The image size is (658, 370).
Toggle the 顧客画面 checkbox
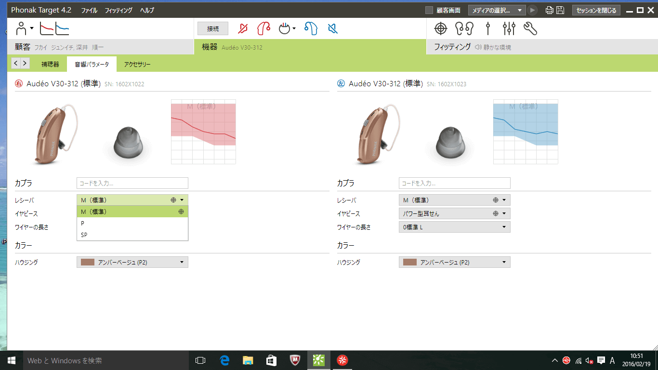tap(429, 10)
